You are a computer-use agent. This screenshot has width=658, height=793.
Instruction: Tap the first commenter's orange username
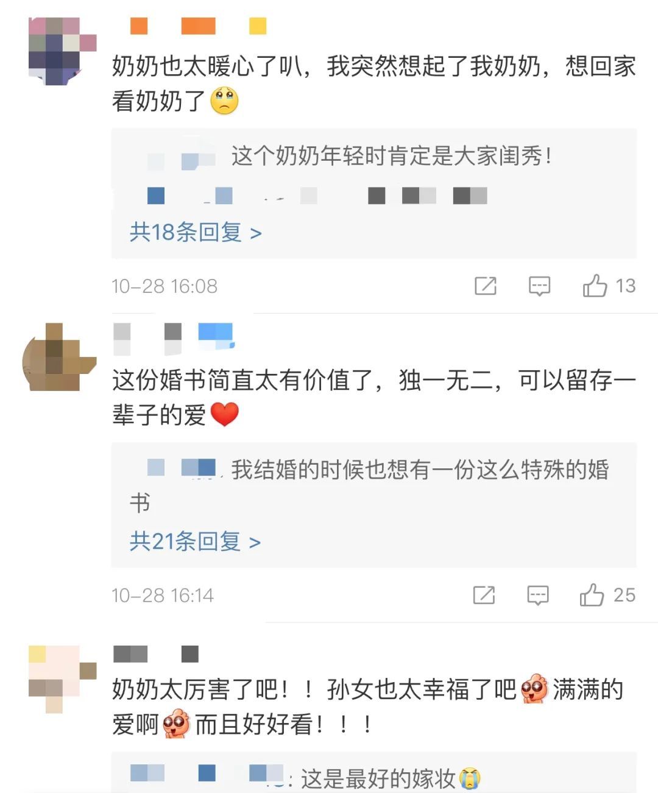point(199,26)
